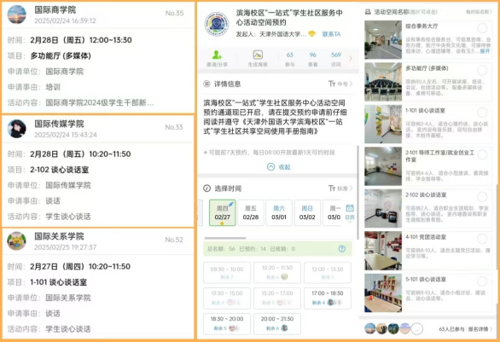Click the 国际商学院 profile avatar
This screenshot has width=500, height=342.
coord(16,14)
